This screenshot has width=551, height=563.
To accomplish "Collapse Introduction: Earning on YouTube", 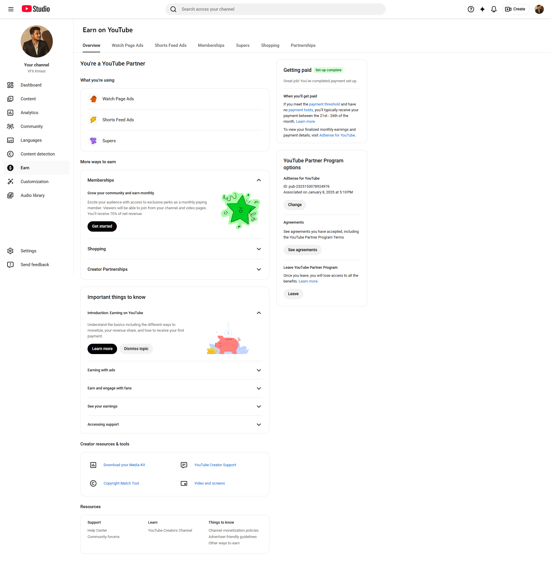I will 259,313.
